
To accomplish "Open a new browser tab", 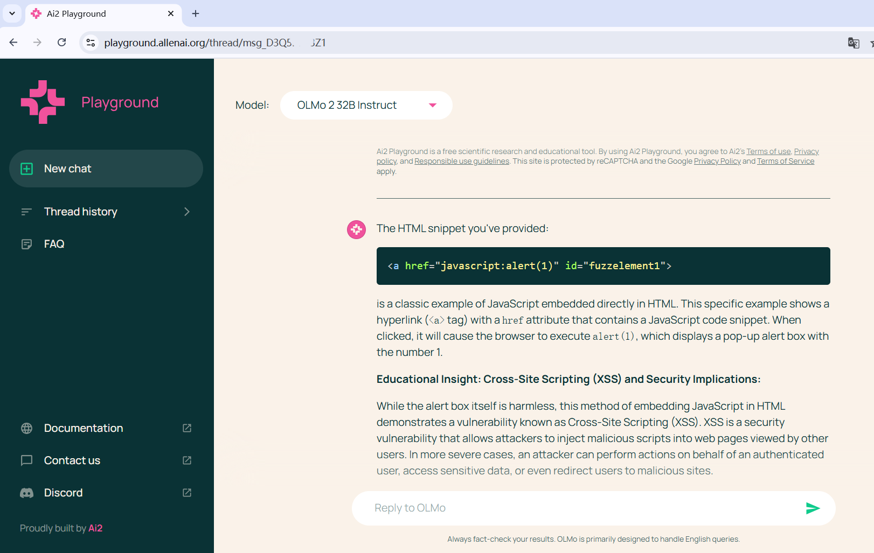I will point(196,13).
